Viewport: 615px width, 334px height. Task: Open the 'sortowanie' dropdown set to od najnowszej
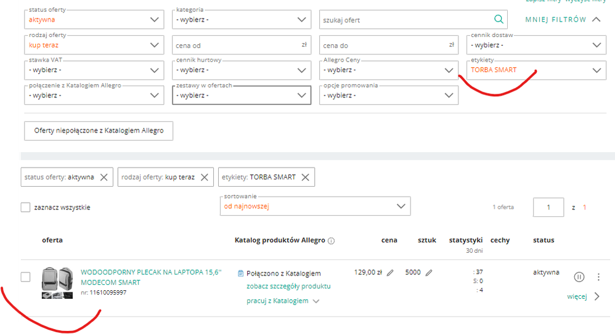315,206
